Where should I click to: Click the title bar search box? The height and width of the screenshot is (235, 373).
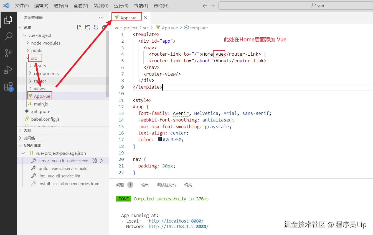(x=296, y=6)
